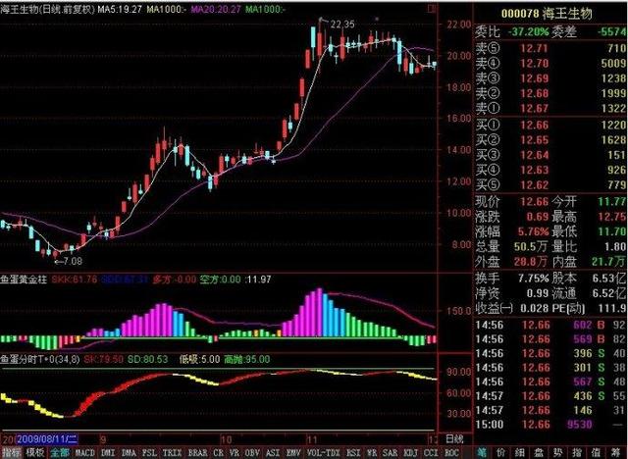Switch to the 模板 template tab
The width and height of the screenshot is (628, 459).
coord(35,452)
